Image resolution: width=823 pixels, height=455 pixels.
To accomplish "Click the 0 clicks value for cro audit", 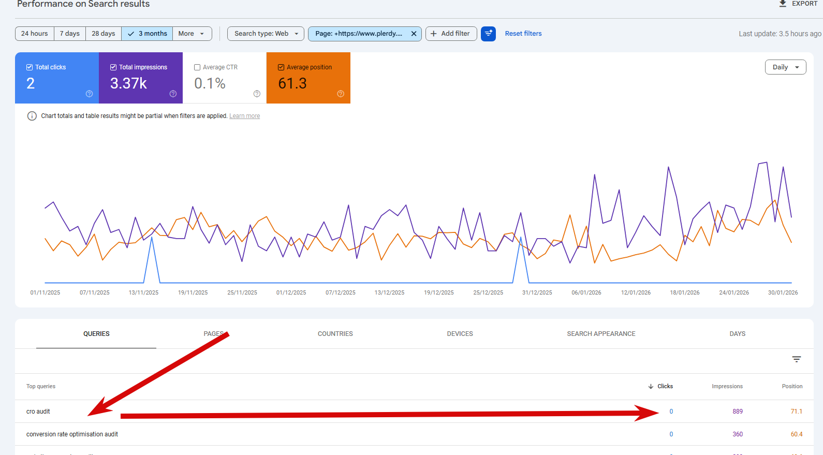I will pos(671,412).
